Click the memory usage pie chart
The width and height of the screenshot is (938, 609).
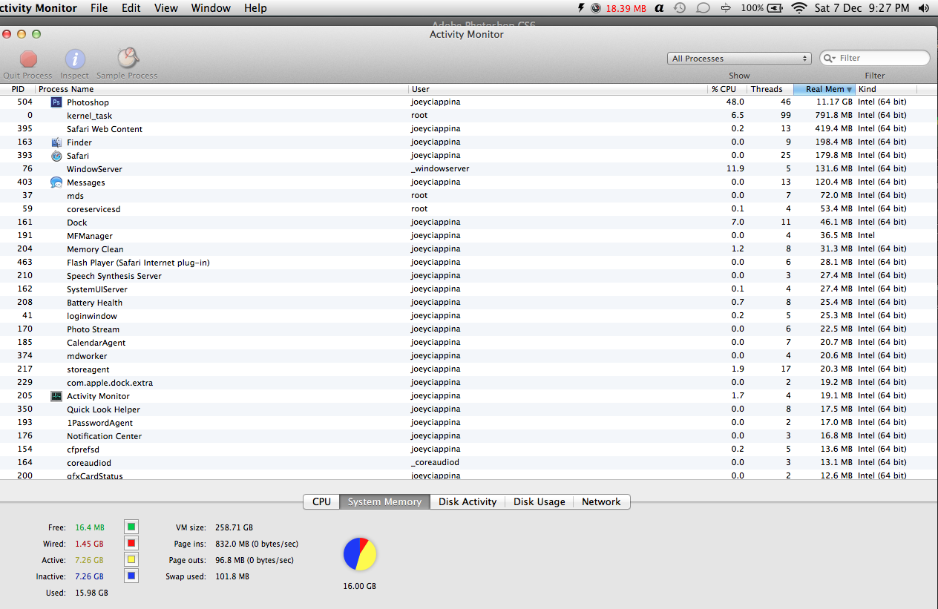tap(360, 554)
